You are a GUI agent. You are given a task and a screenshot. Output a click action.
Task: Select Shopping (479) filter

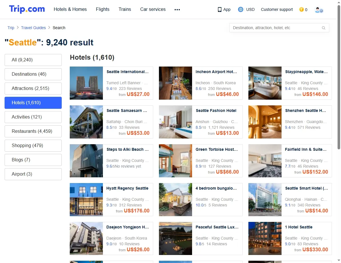33,146
